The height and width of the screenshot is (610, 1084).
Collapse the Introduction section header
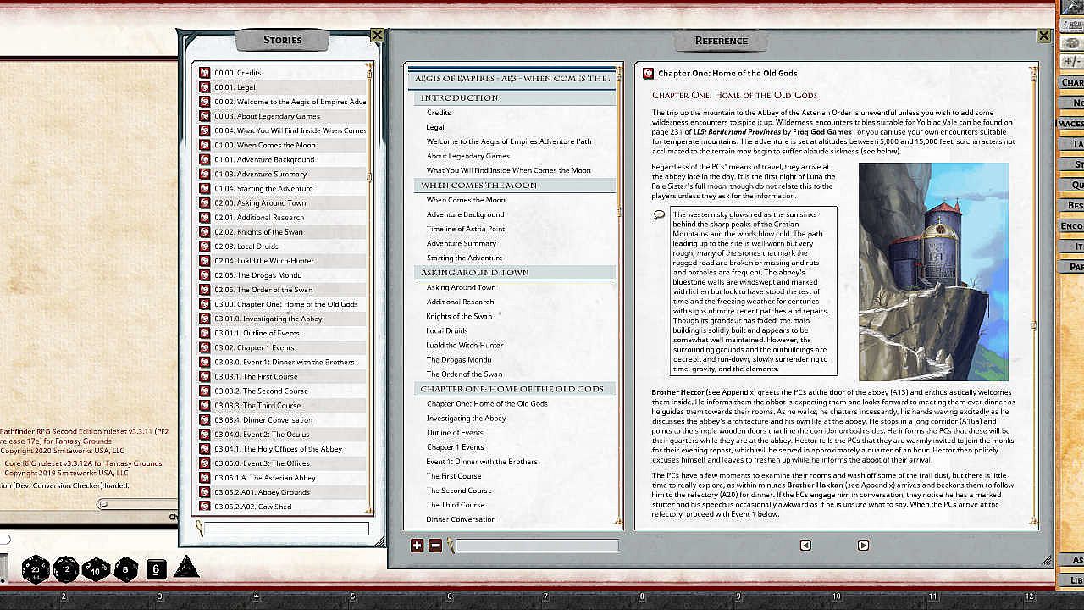(x=514, y=97)
